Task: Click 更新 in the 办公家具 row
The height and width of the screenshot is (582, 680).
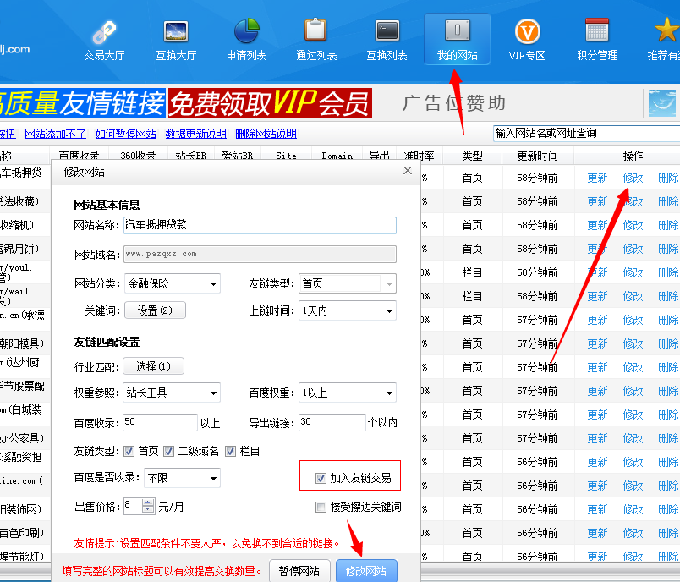Action: coord(597,438)
